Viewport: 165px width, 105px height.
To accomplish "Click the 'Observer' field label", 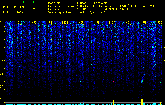I will (53, 3).
